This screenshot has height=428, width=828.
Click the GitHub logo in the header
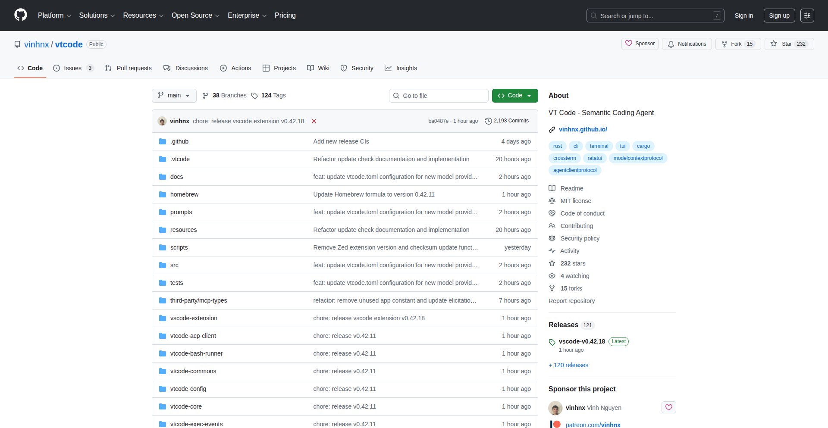click(20, 15)
